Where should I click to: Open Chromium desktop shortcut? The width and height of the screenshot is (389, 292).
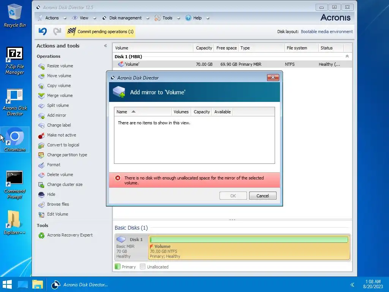pos(15,139)
